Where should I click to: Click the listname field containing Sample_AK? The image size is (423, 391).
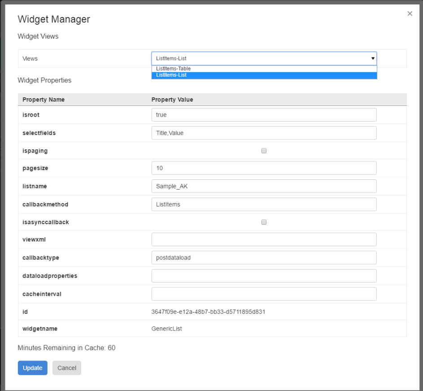pyautogui.click(x=264, y=186)
